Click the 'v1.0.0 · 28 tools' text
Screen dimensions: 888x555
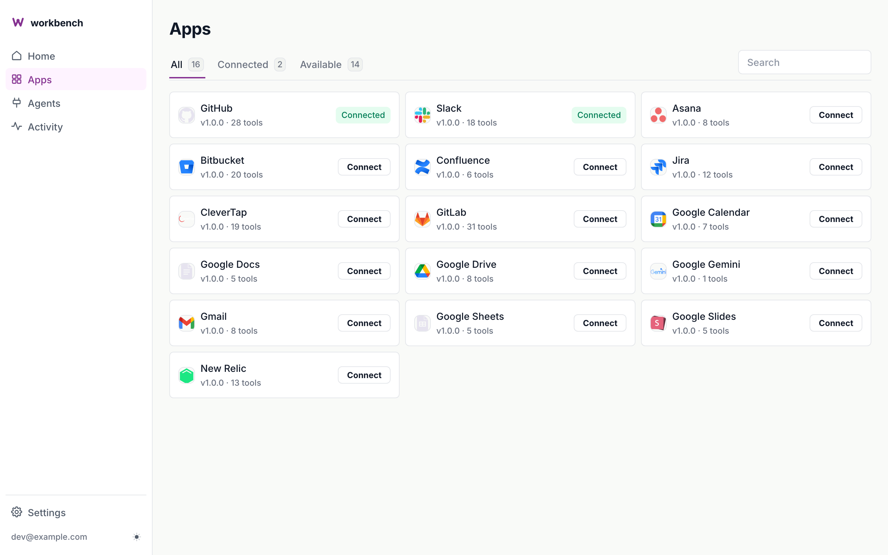tap(232, 122)
